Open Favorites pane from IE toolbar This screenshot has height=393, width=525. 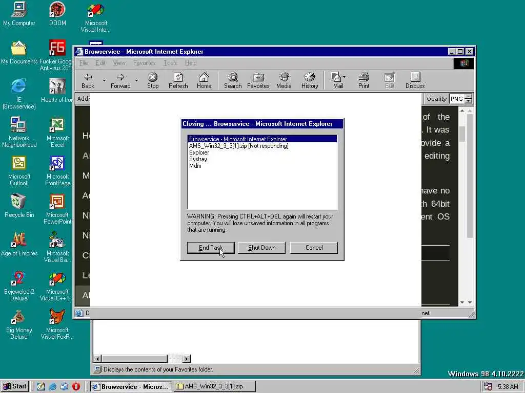[258, 81]
